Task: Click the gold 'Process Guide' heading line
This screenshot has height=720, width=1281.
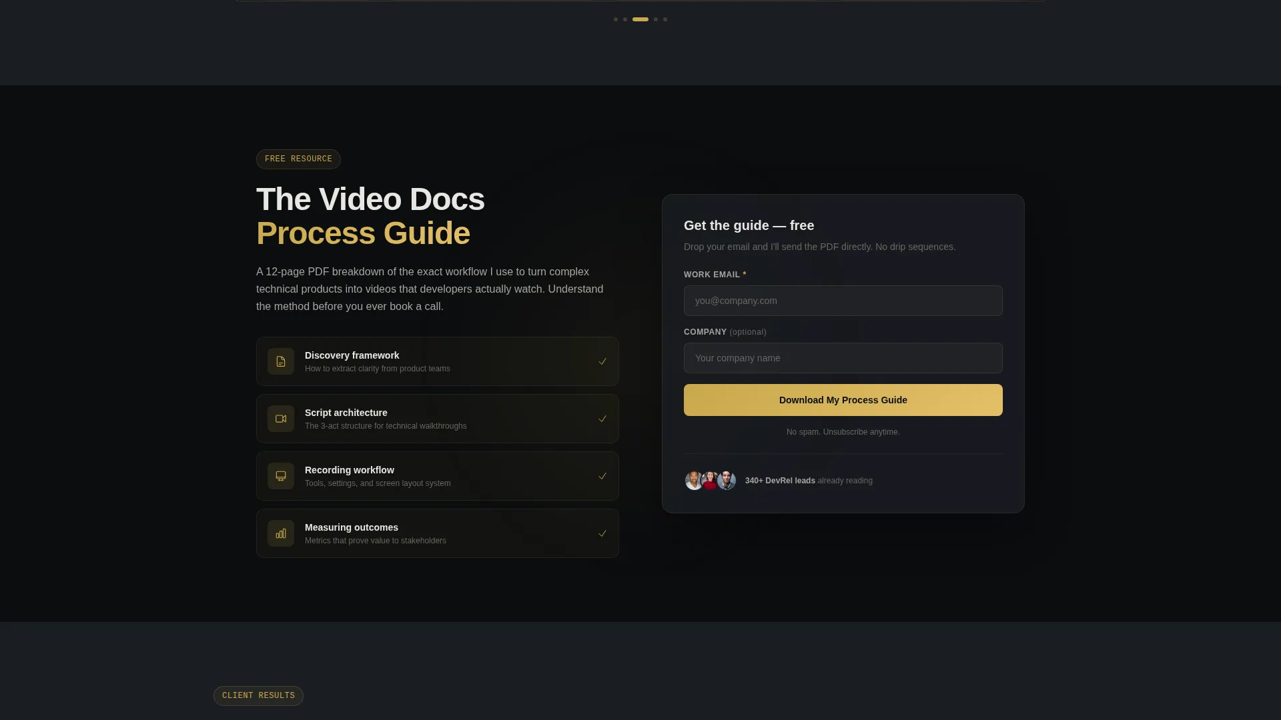Action: point(363,233)
